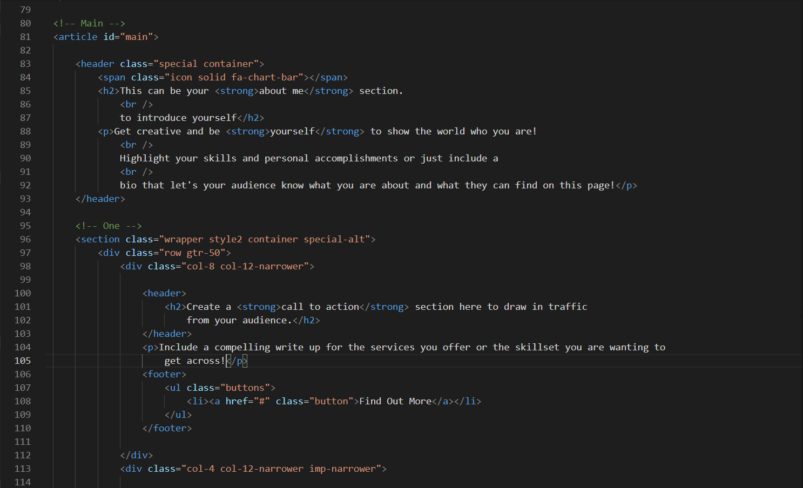The width and height of the screenshot is (803, 488).
Task: Click "yourself" inside the strong tag
Action: click(292, 131)
